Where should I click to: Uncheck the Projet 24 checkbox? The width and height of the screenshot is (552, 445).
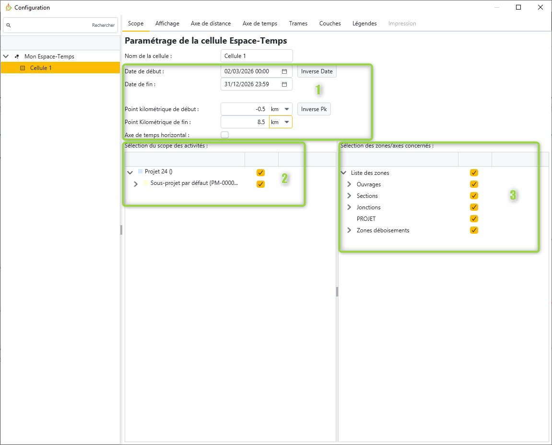260,172
